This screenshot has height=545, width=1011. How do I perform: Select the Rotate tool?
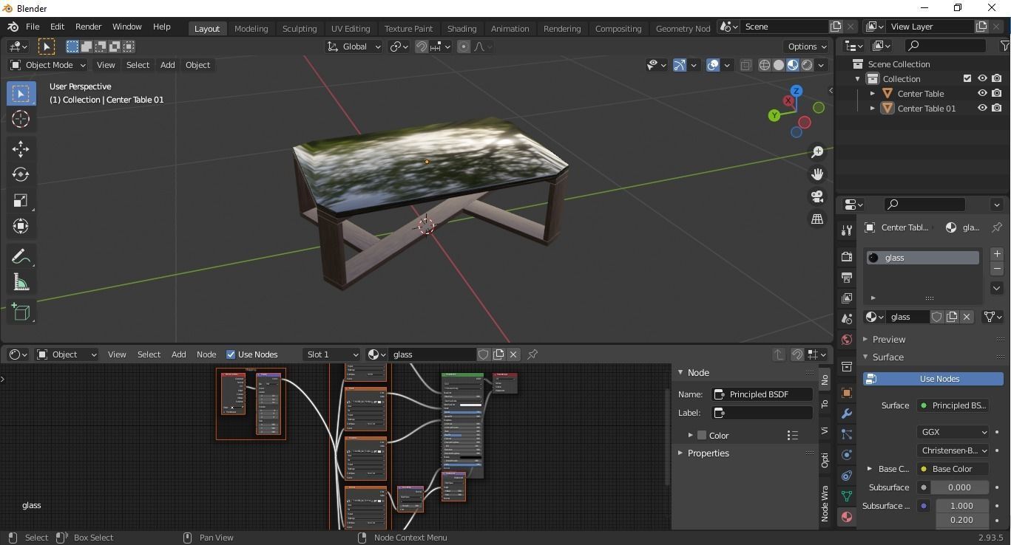tap(21, 174)
